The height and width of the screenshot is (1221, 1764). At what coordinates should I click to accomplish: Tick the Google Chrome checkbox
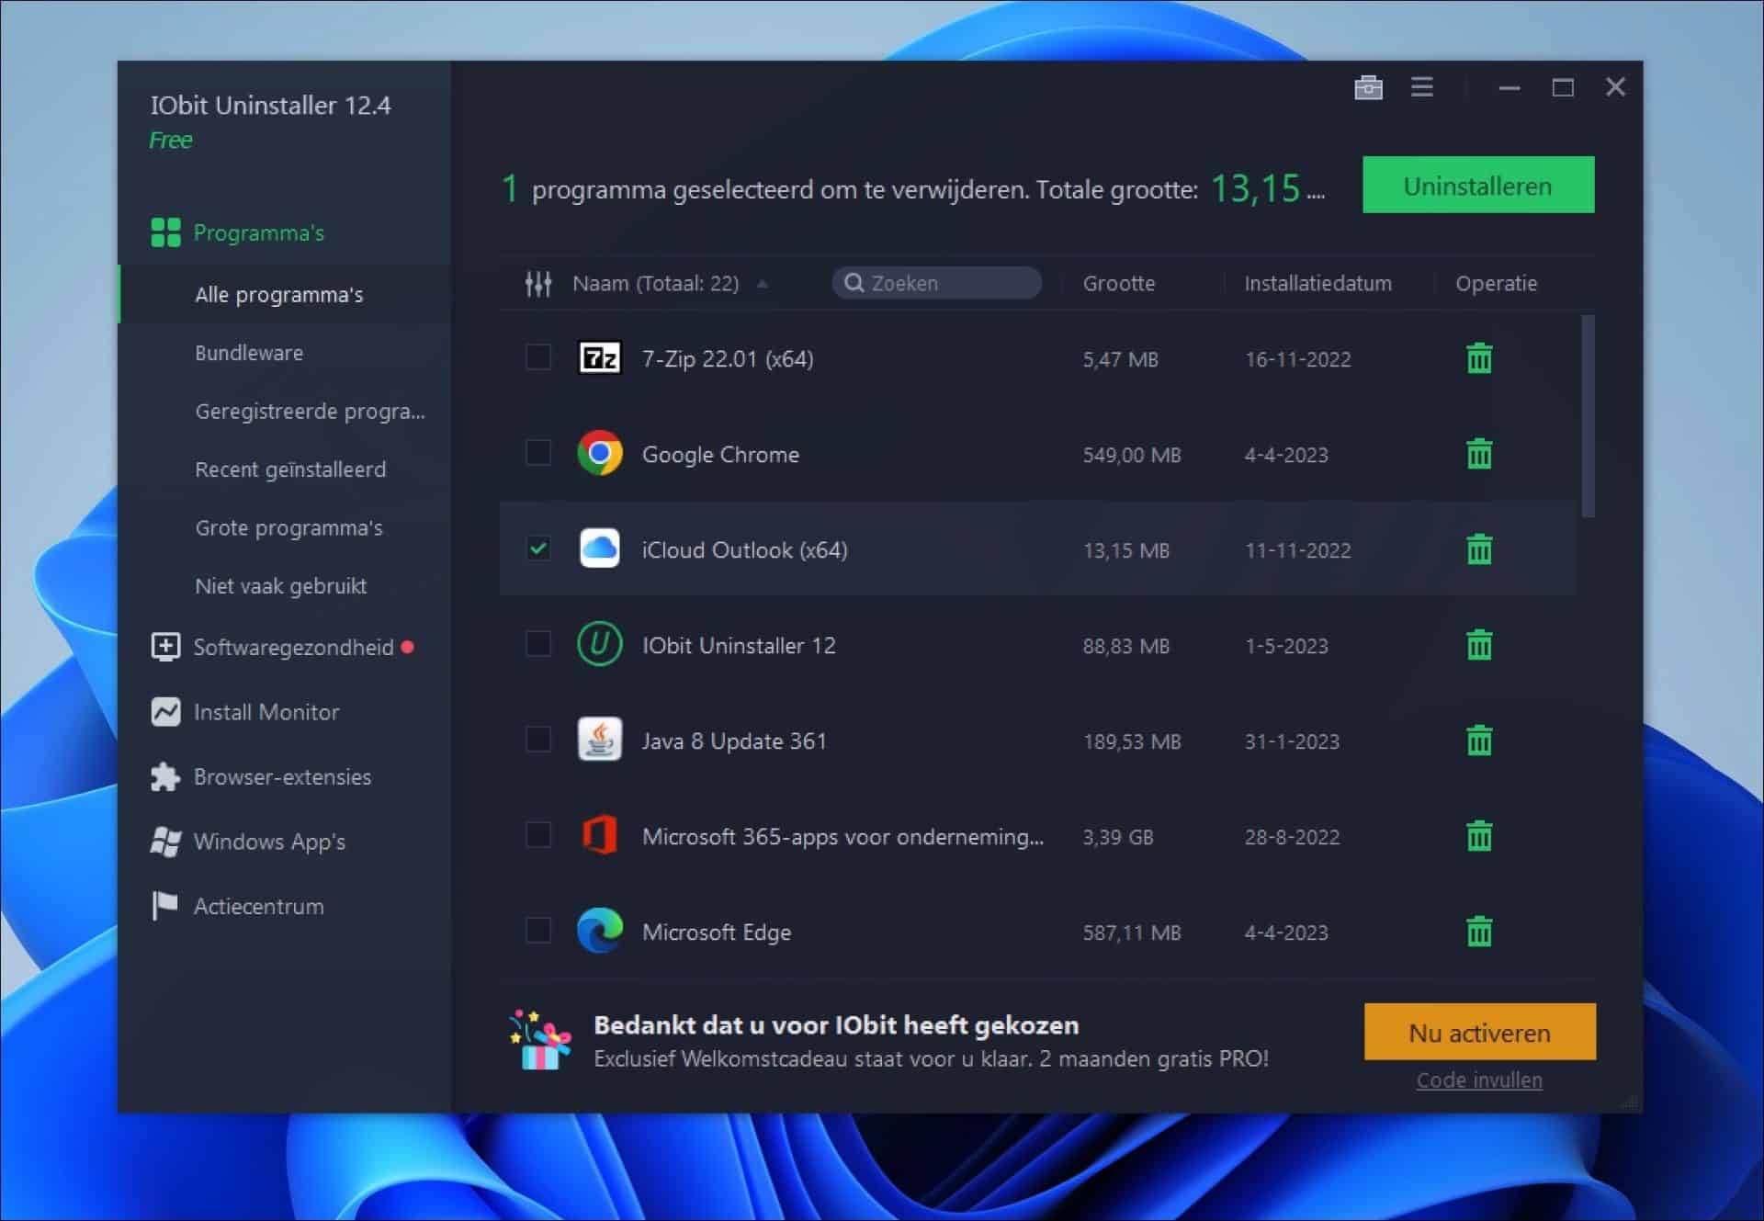pos(538,453)
